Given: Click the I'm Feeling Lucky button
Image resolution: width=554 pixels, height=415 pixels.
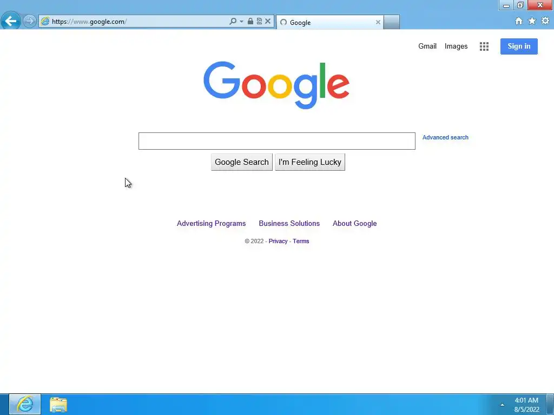Looking at the screenshot, I should click(x=310, y=162).
